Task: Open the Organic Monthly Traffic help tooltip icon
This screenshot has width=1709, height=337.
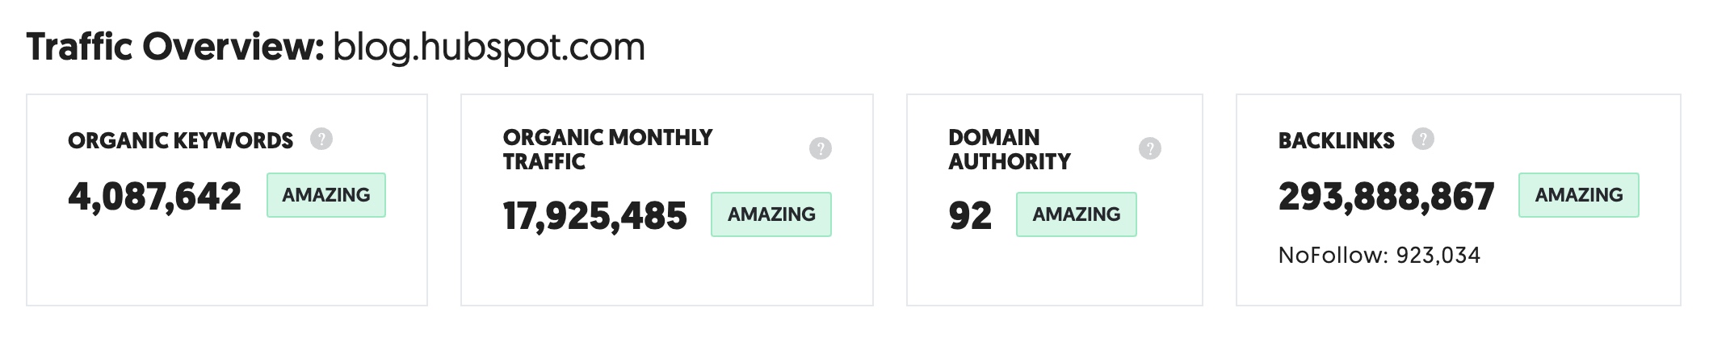Action: click(x=821, y=148)
